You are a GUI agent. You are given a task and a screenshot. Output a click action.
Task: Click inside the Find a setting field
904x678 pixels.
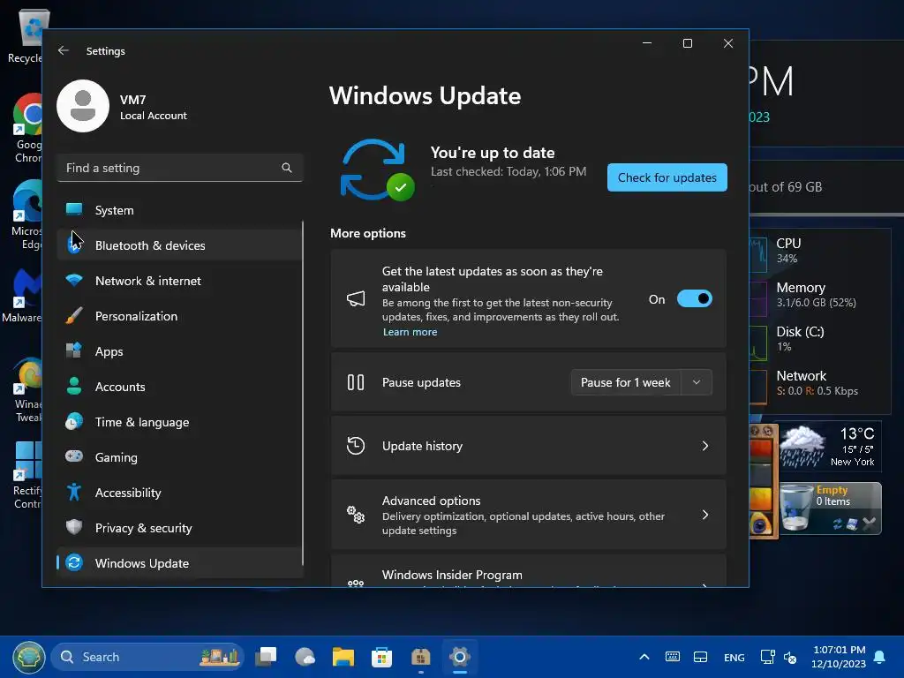click(179, 168)
